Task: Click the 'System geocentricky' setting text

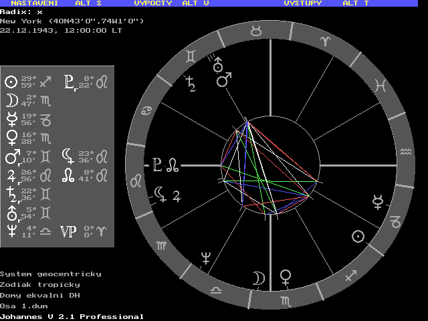Action: coord(51,274)
